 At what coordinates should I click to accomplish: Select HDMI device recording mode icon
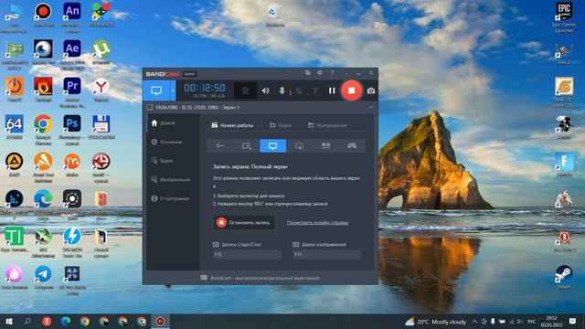[325, 146]
